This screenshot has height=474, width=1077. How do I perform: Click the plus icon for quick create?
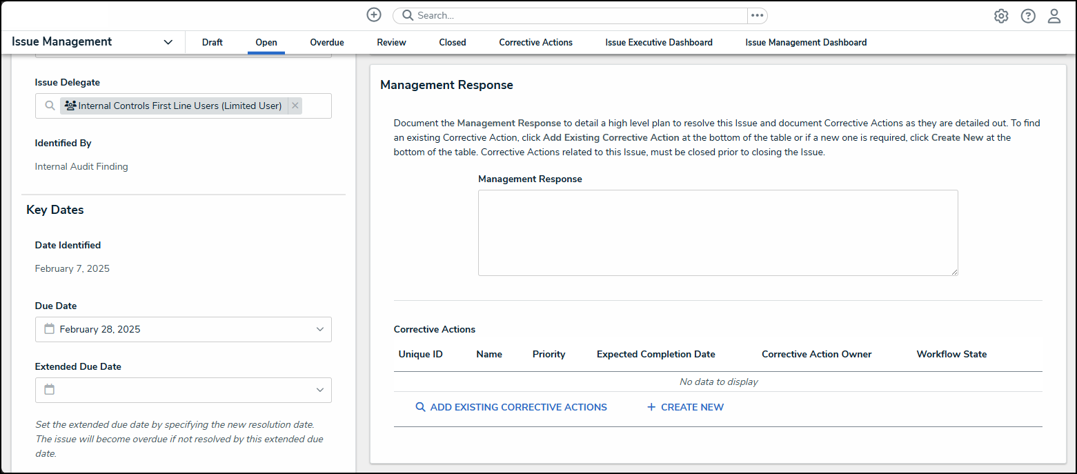[x=373, y=14]
